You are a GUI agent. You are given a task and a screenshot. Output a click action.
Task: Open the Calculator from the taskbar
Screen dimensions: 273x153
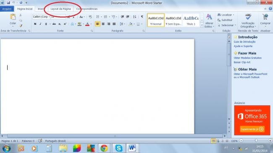tap(49, 148)
